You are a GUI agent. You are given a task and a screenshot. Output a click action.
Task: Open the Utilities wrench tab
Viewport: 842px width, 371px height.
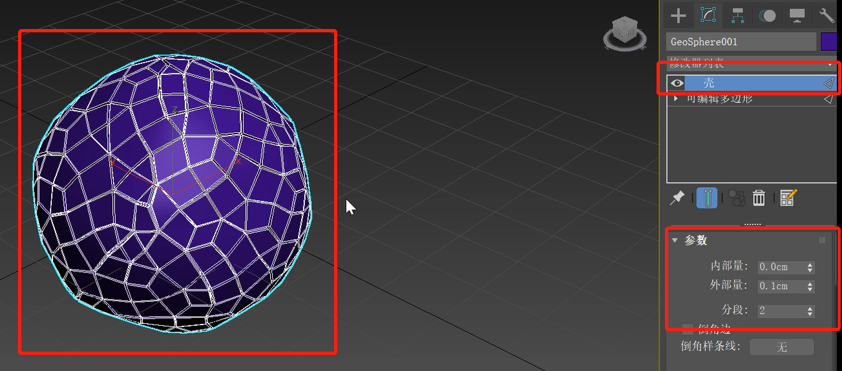point(826,15)
